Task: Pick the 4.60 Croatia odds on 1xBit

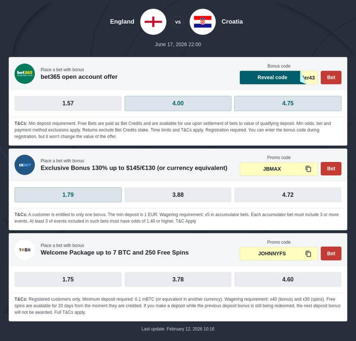Action: (288, 279)
